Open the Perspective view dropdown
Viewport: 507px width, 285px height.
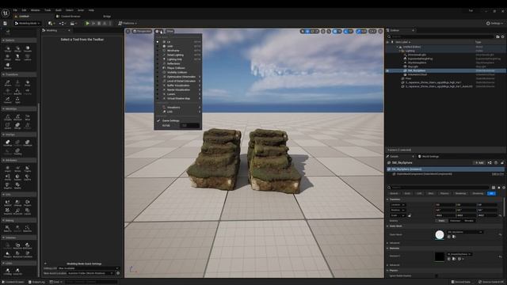point(142,32)
